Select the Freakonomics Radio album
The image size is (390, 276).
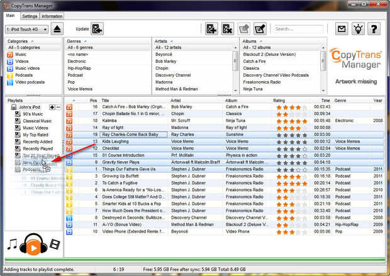click(x=262, y=82)
